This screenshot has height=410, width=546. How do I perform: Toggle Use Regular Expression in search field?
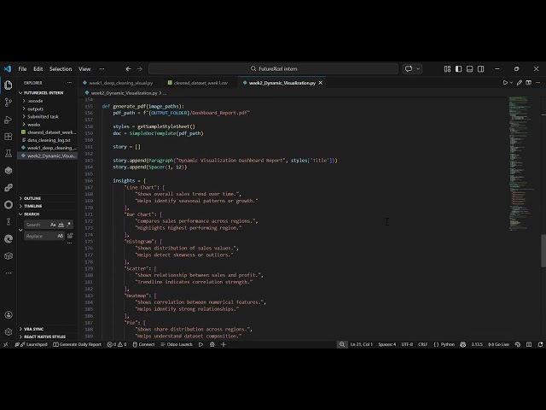point(69,225)
